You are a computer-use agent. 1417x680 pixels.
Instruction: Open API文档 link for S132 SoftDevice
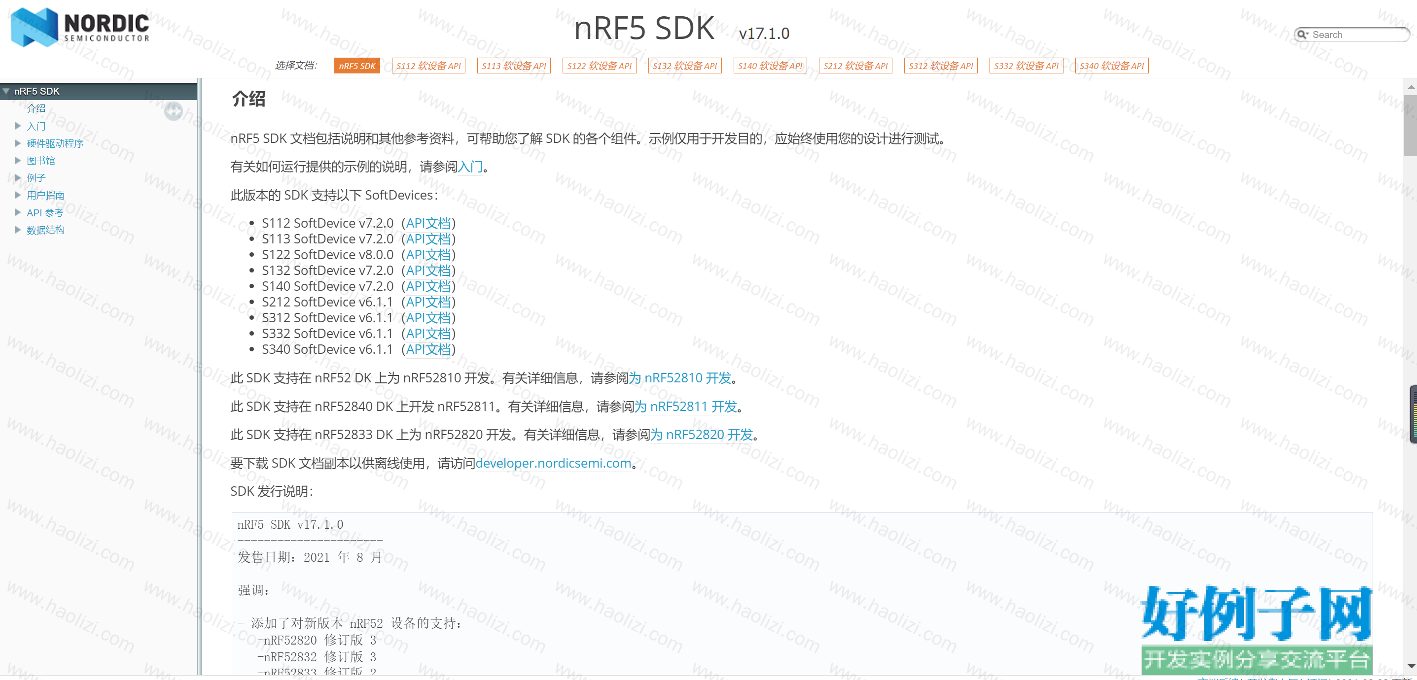click(x=428, y=271)
